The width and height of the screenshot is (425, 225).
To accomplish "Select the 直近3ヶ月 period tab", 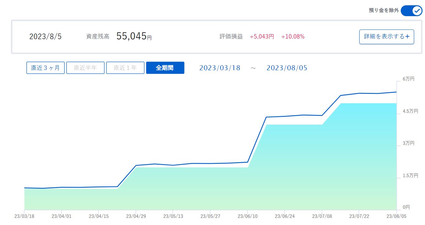I will coord(45,68).
